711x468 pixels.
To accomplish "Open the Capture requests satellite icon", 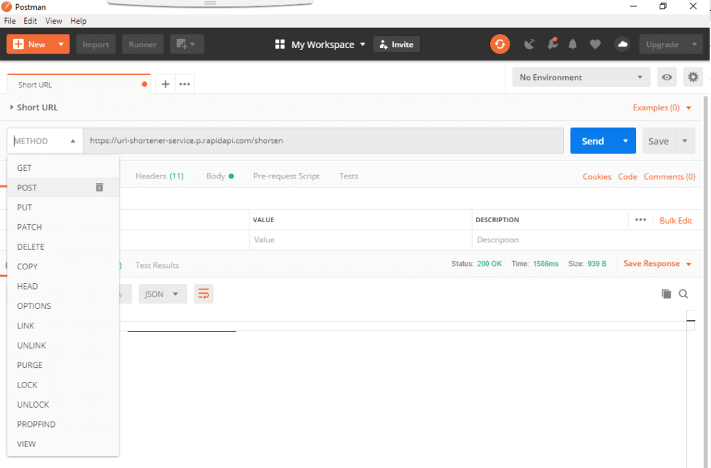I will pyautogui.click(x=529, y=44).
